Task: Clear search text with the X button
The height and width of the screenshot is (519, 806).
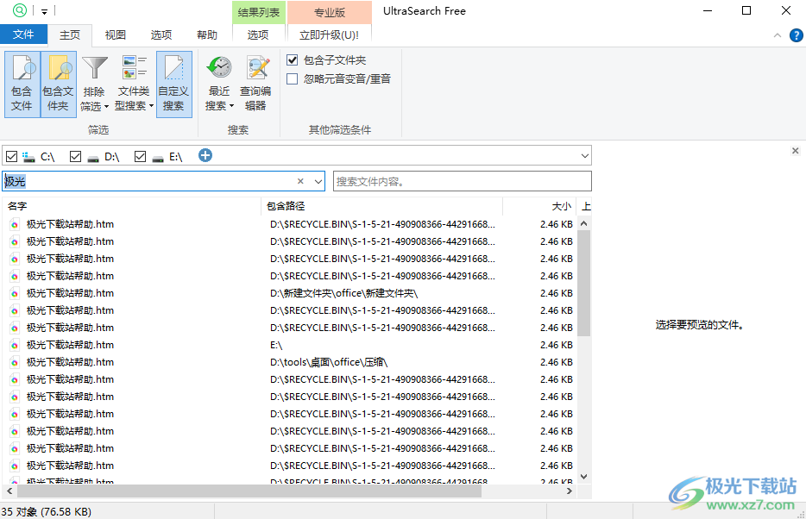Action: coord(300,181)
